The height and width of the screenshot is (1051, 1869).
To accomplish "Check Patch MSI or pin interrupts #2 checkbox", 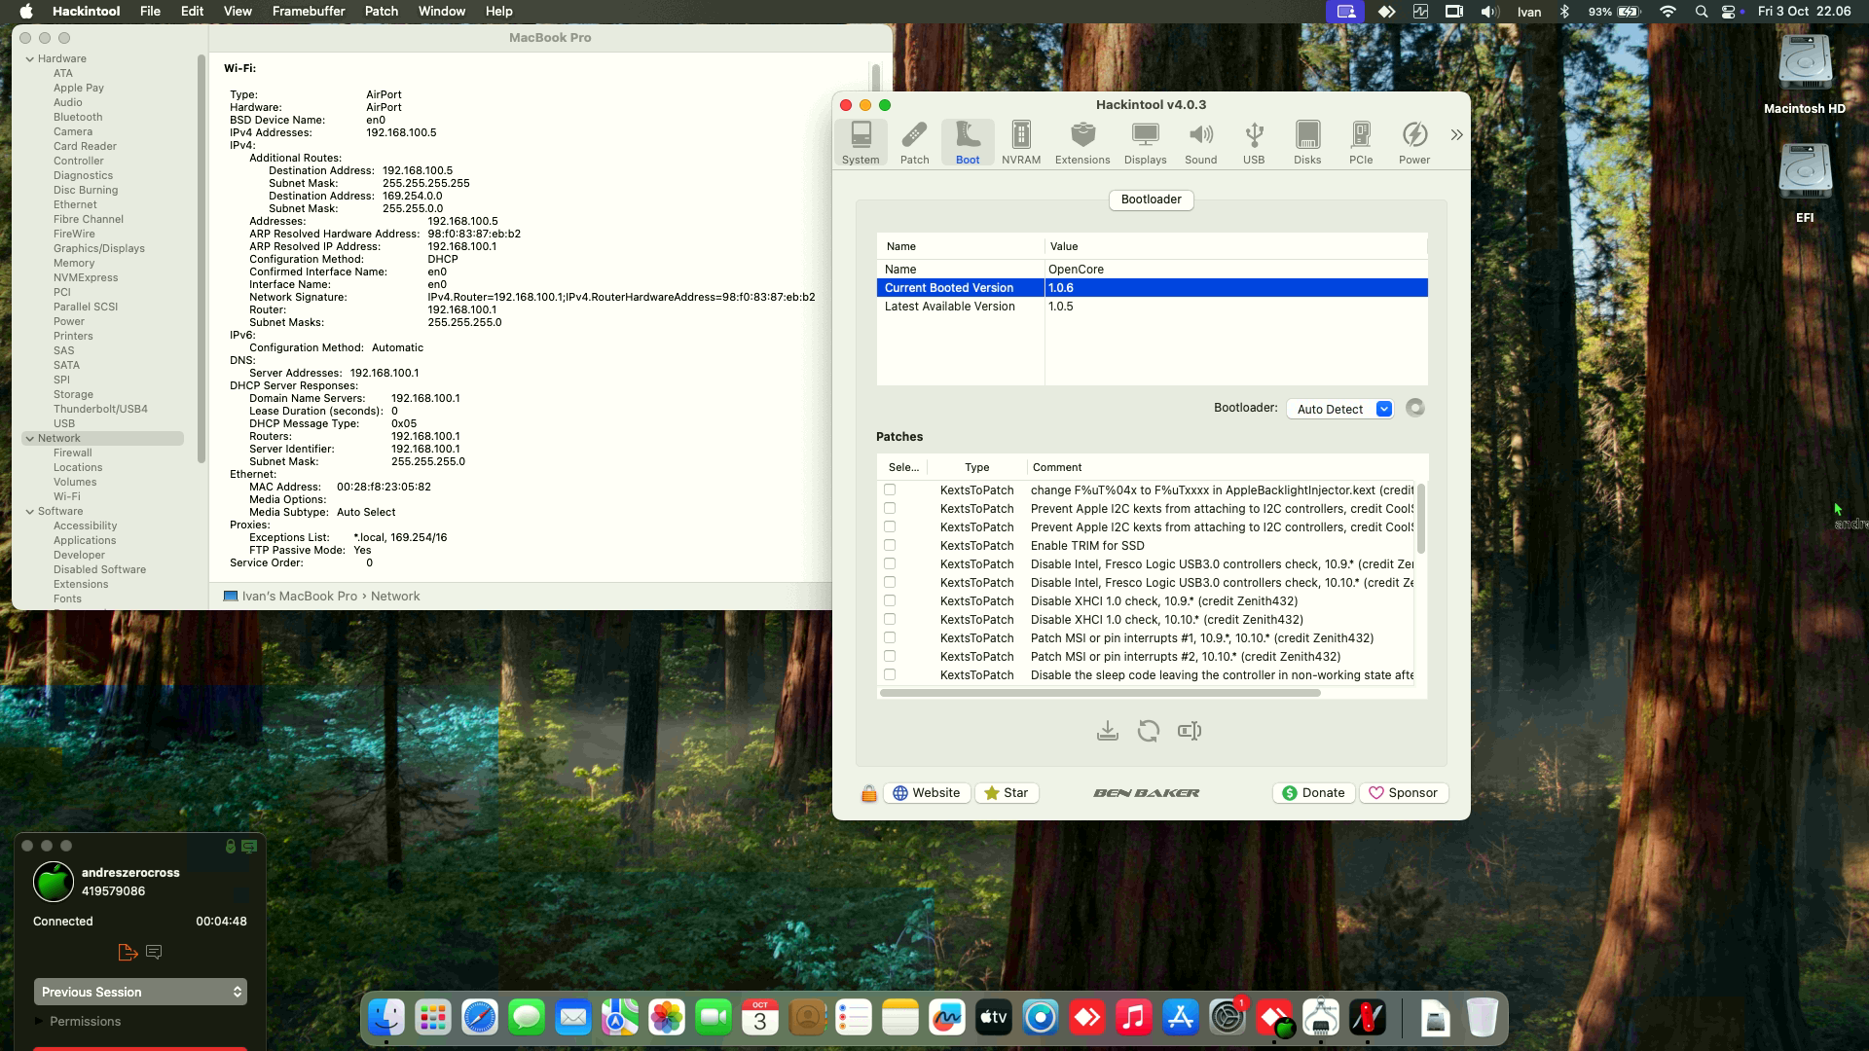I will coord(889,656).
